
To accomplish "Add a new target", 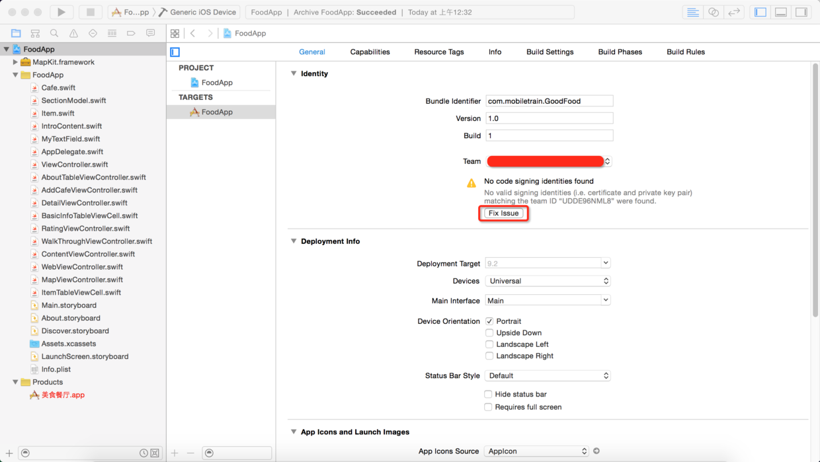I will tap(175, 453).
